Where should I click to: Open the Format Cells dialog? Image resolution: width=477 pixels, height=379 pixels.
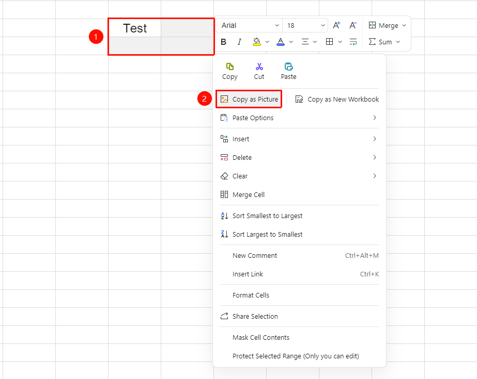(x=299, y=295)
